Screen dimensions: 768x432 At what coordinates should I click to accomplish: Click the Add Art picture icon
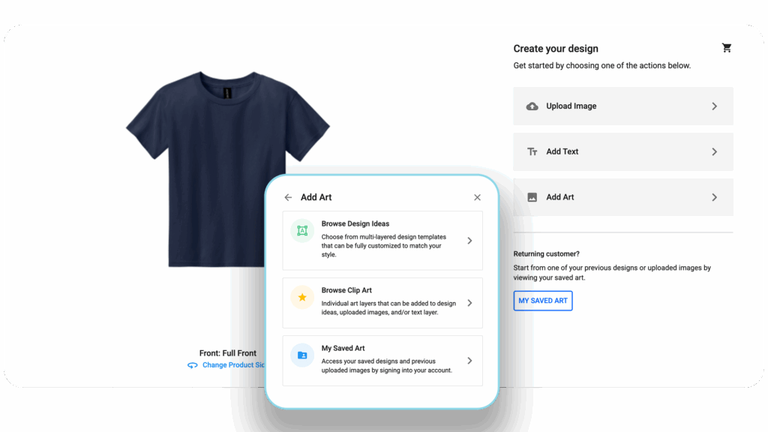click(x=532, y=197)
